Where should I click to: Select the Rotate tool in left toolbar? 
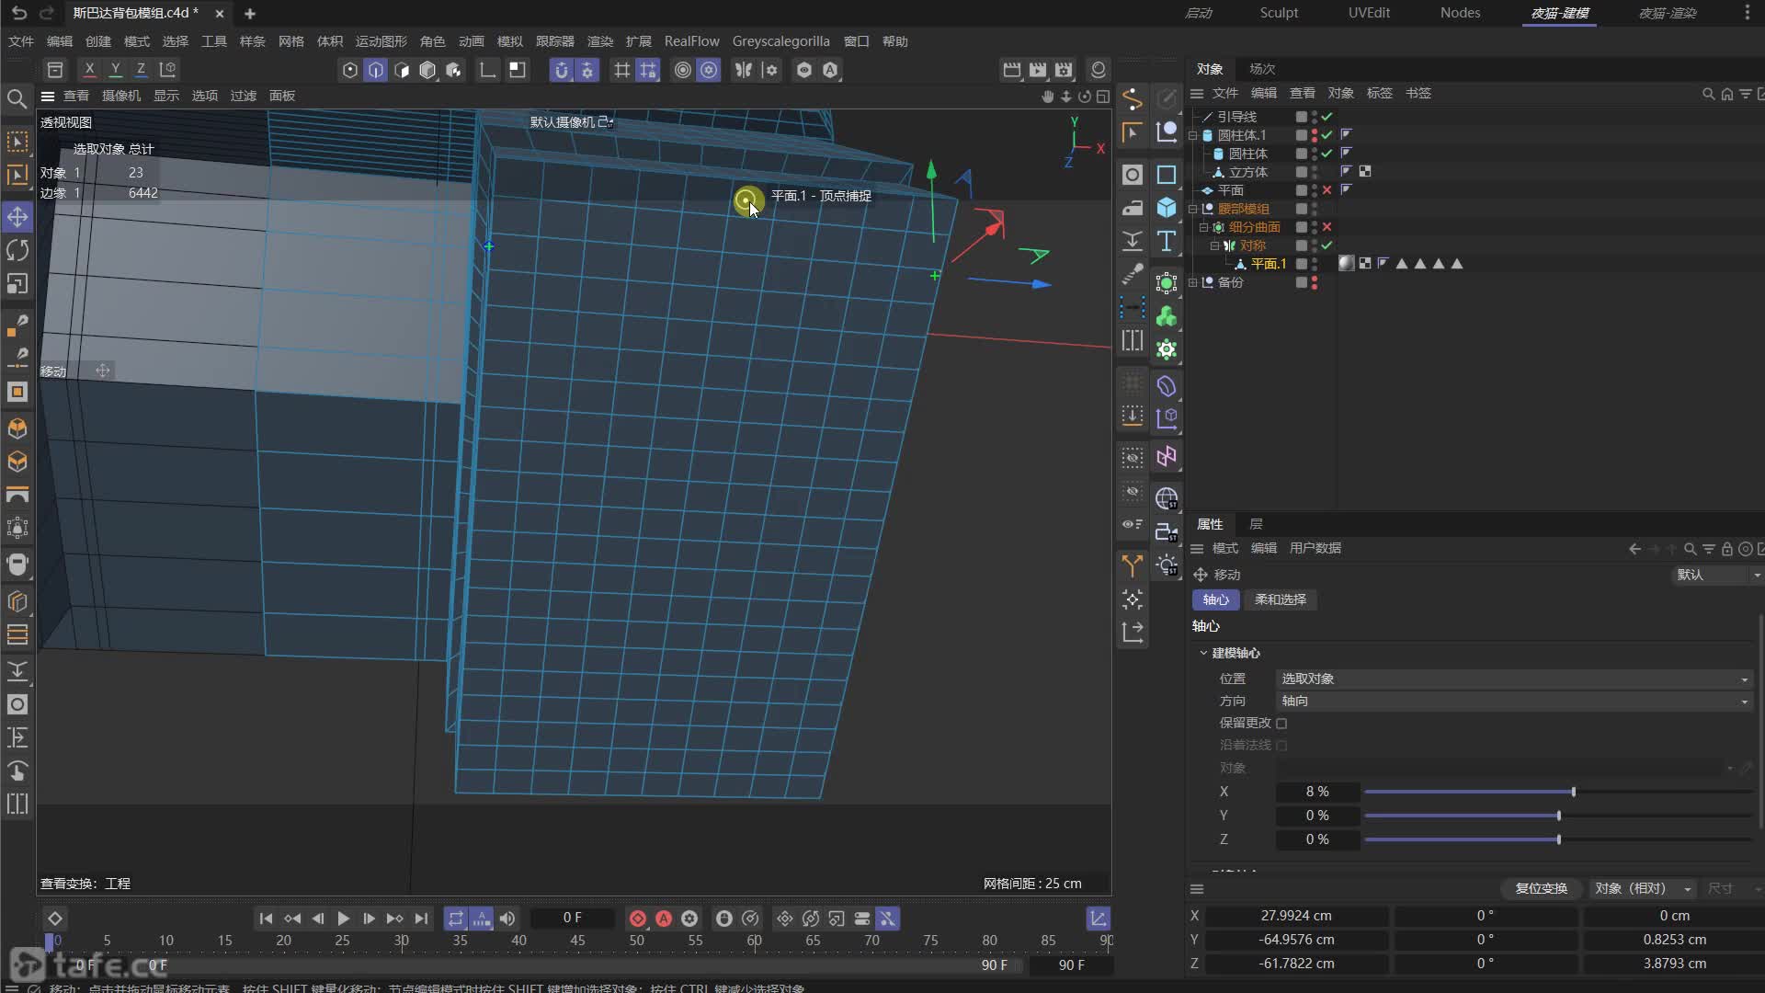17,250
